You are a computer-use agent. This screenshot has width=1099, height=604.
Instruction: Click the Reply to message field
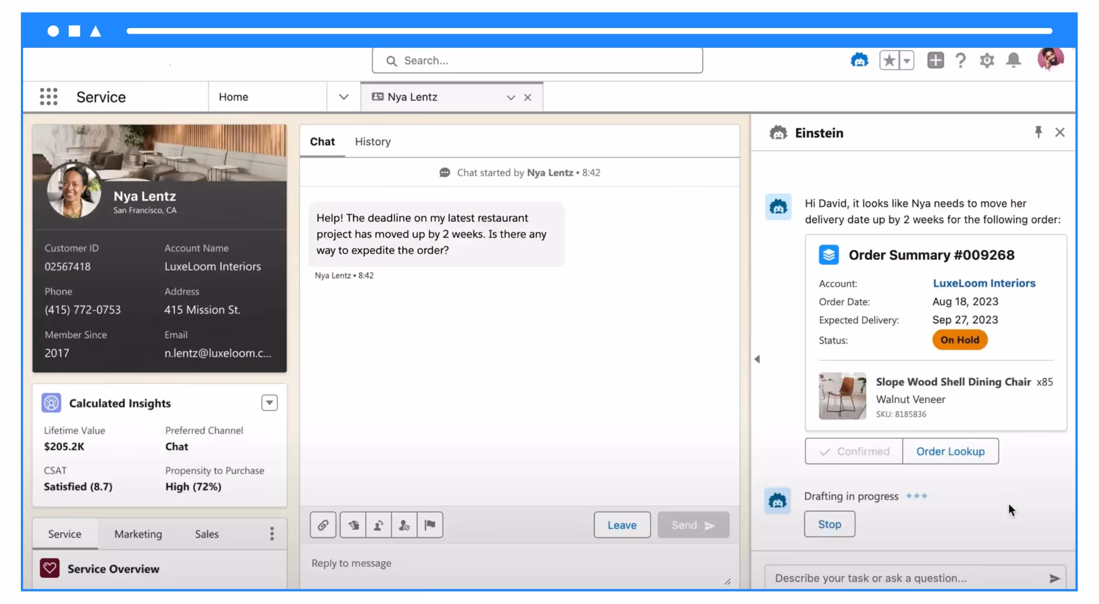tap(519, 566)
